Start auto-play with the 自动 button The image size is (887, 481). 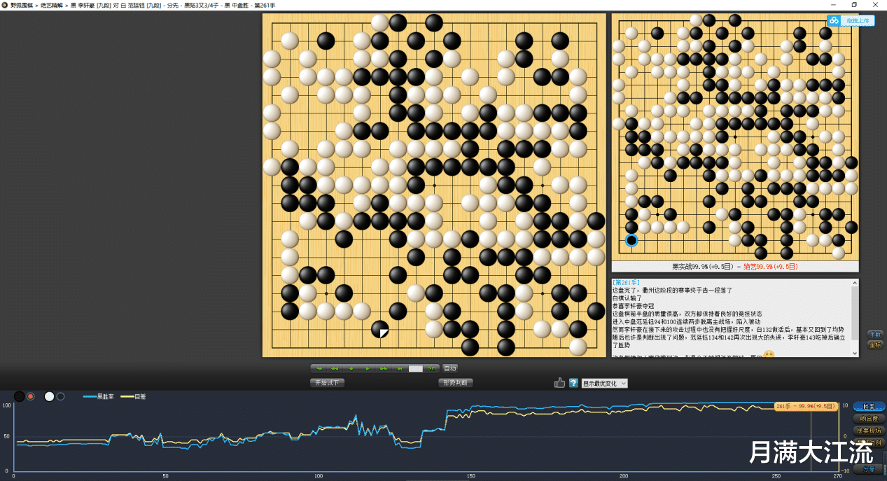450,368
